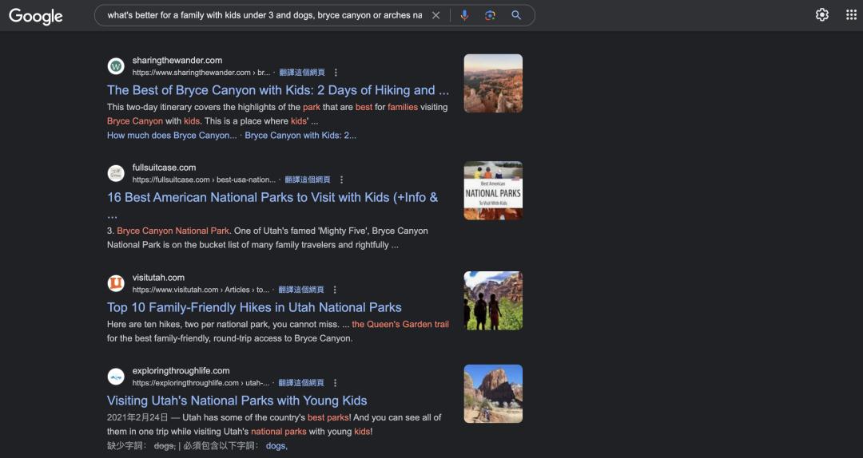Click the red rock cliff thumbnail
The image size is (863, 458).
[x=493, y=393]
